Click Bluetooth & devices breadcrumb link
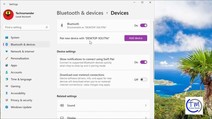The width and height of the screenshot is (212, 119). coord(80,13)
